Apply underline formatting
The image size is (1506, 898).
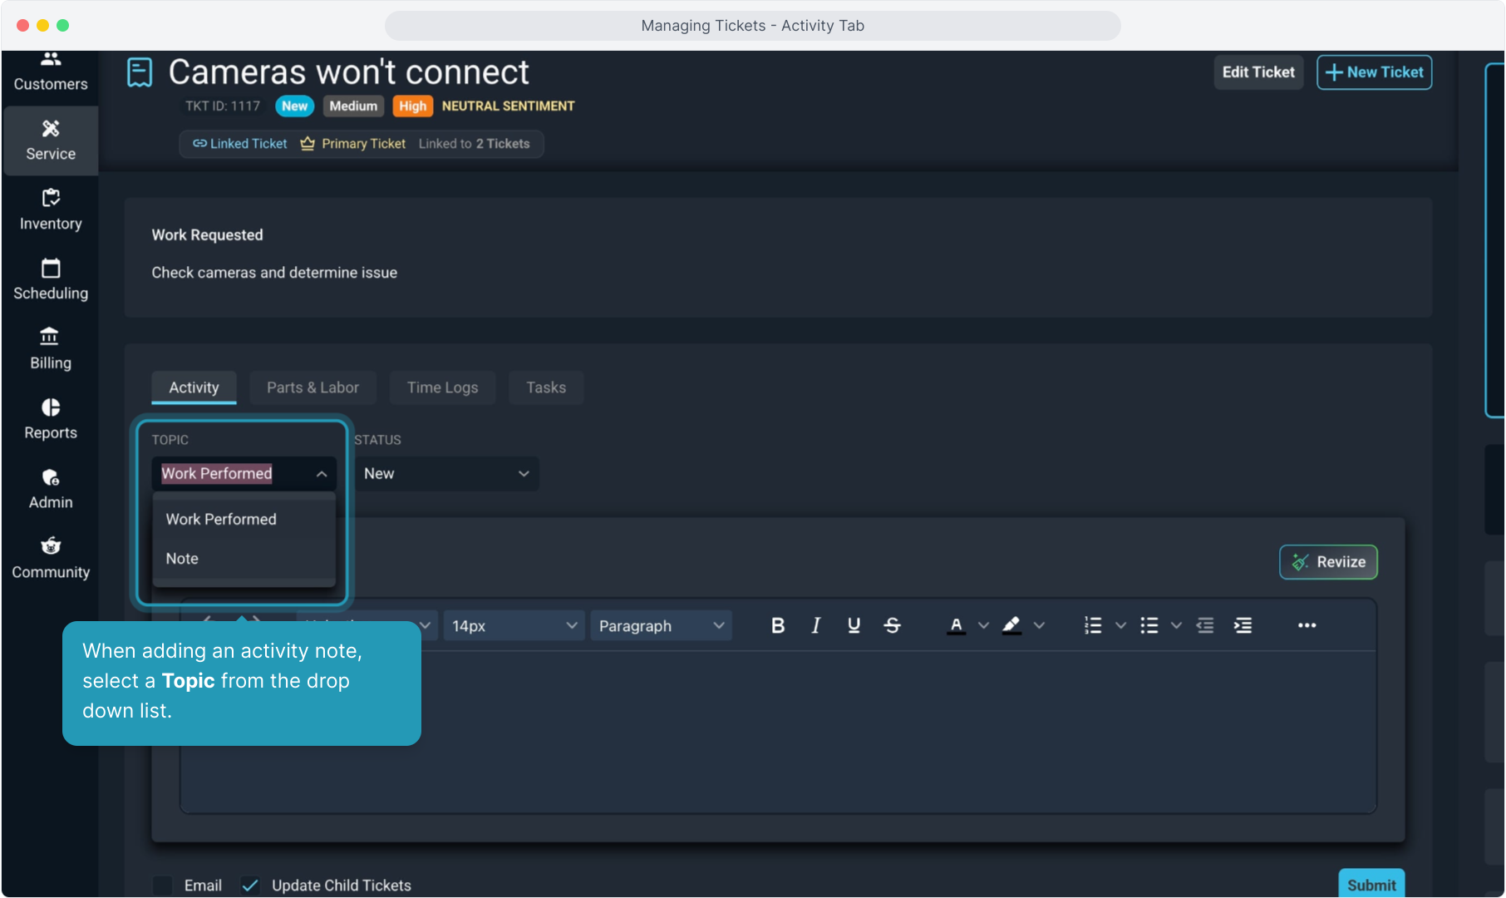tap(854, 625)
